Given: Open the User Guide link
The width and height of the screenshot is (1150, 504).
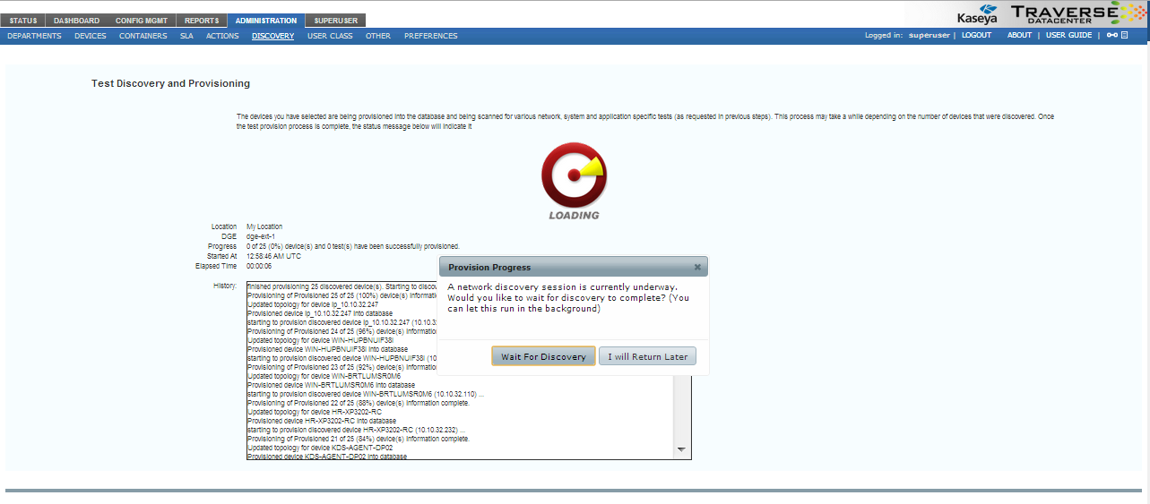Looking at the screenshot, I should [1068, 36].
